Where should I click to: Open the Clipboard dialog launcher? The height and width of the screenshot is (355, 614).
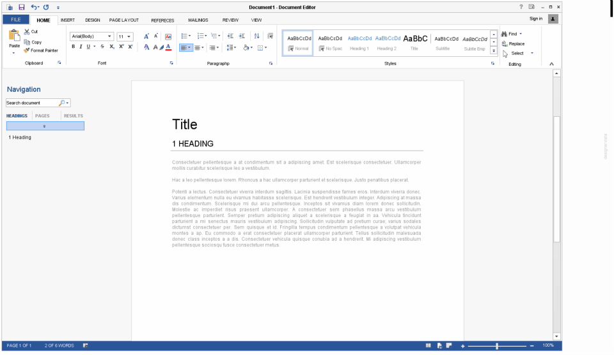click(x=59, y=63)
